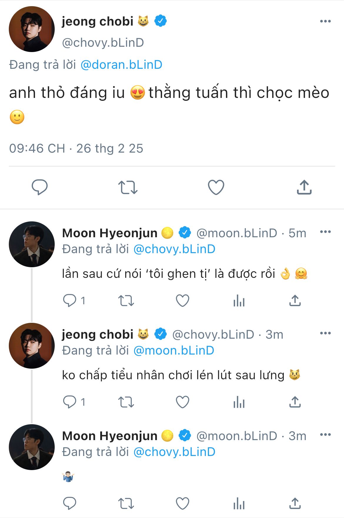Like Moon Hyeonjun's 'ghen tị' reply
The width and height of the screenshot is (344, 518).
click(x=182, y=300)
